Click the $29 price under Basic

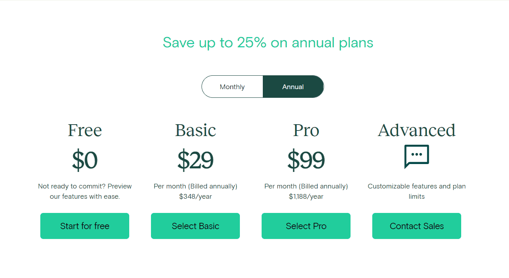tap(195, 159)
